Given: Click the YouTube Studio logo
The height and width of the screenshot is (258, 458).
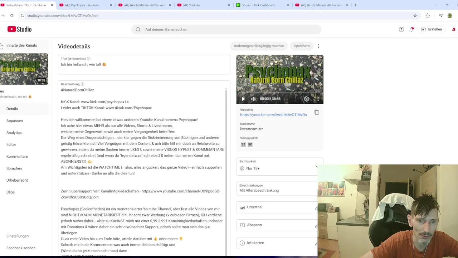Looking at the screenshot, I should click(19, 29).
